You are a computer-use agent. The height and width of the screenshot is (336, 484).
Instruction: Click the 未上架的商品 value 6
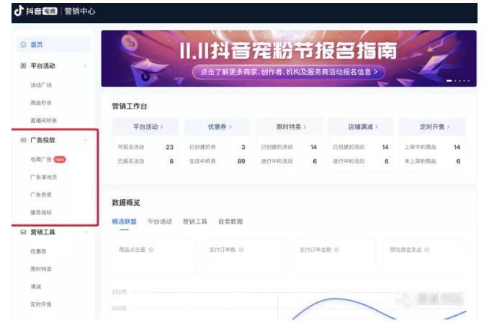(x=458, y=161)
